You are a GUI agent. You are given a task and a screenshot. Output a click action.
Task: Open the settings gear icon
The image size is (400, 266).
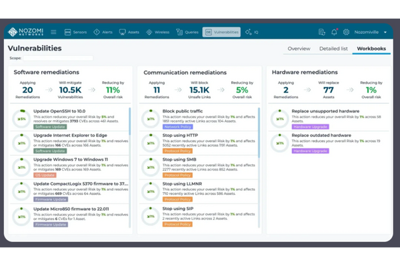point(346,32)
